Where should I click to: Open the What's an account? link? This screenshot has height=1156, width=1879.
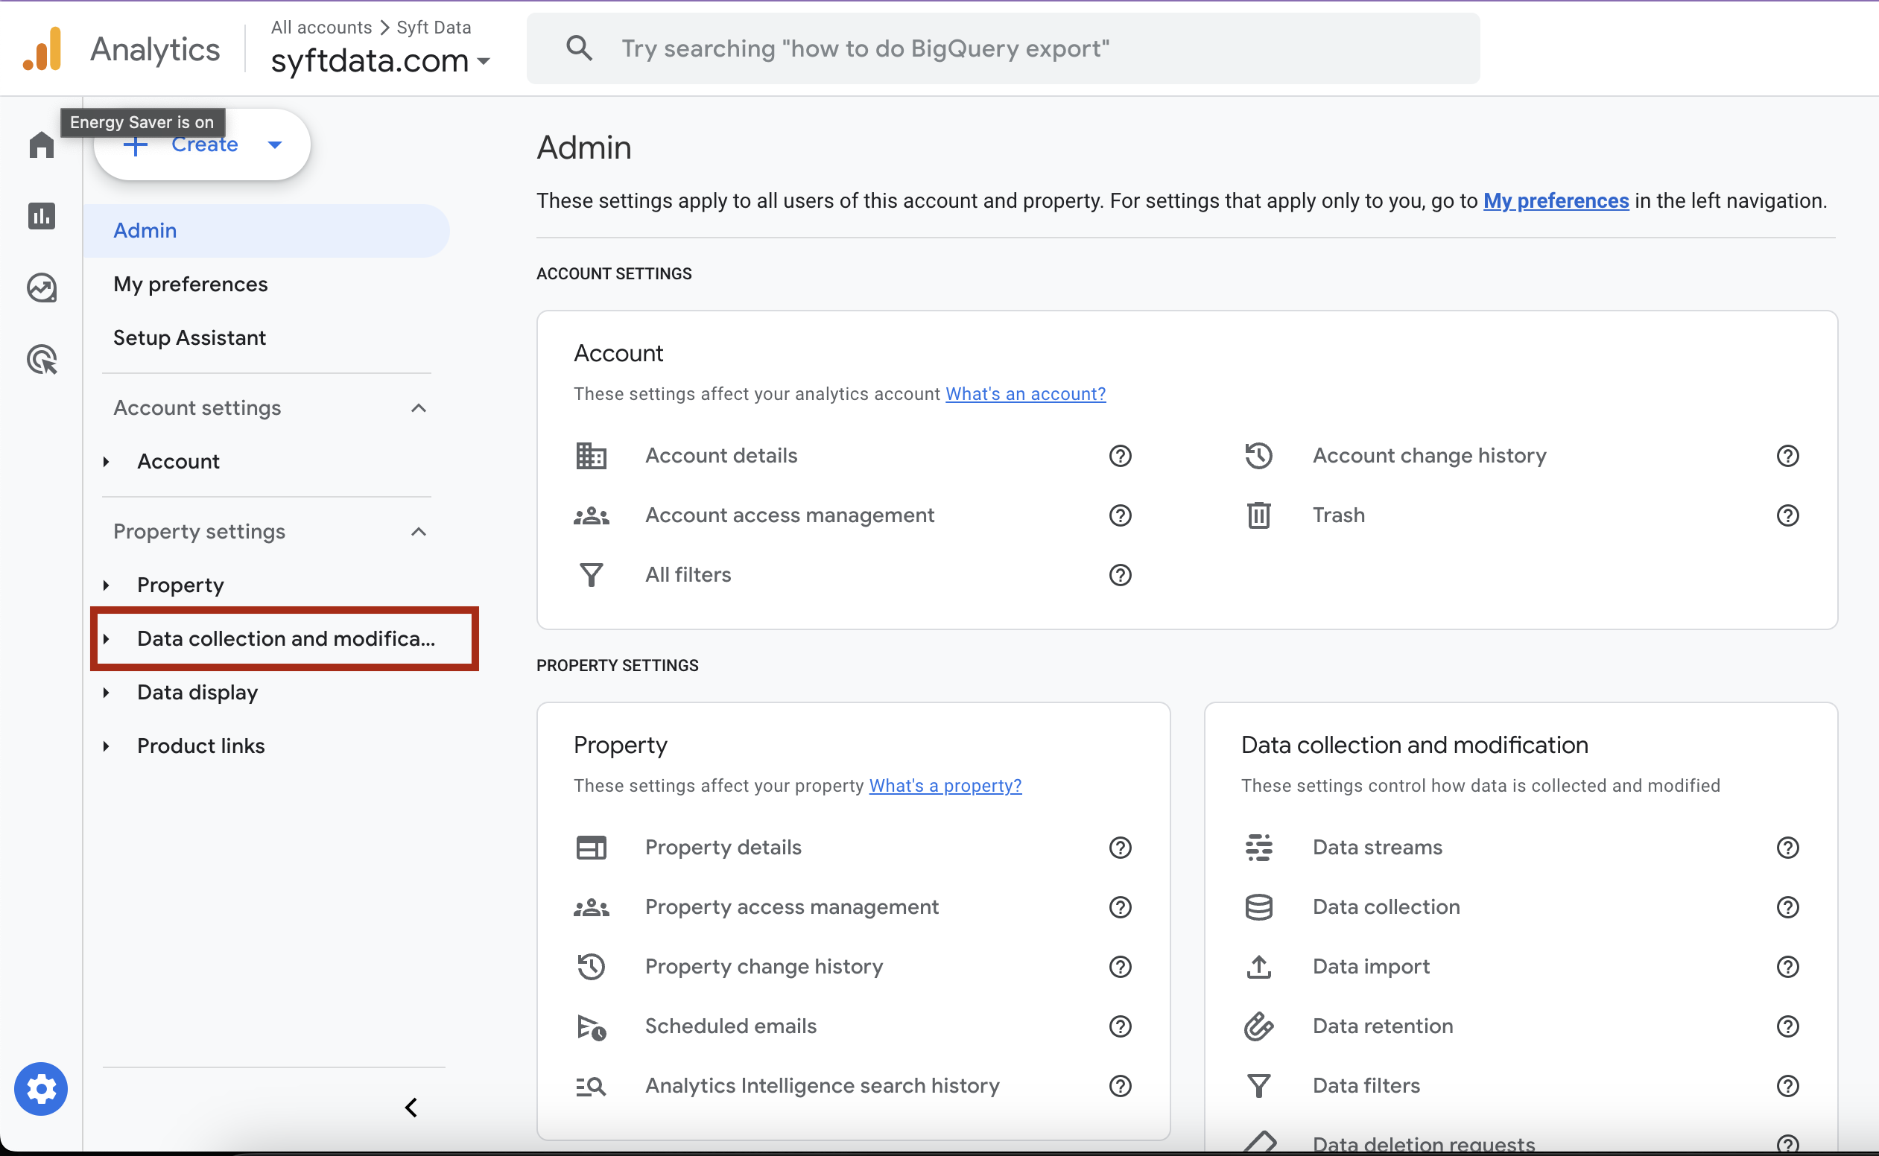pos(1024,394)
